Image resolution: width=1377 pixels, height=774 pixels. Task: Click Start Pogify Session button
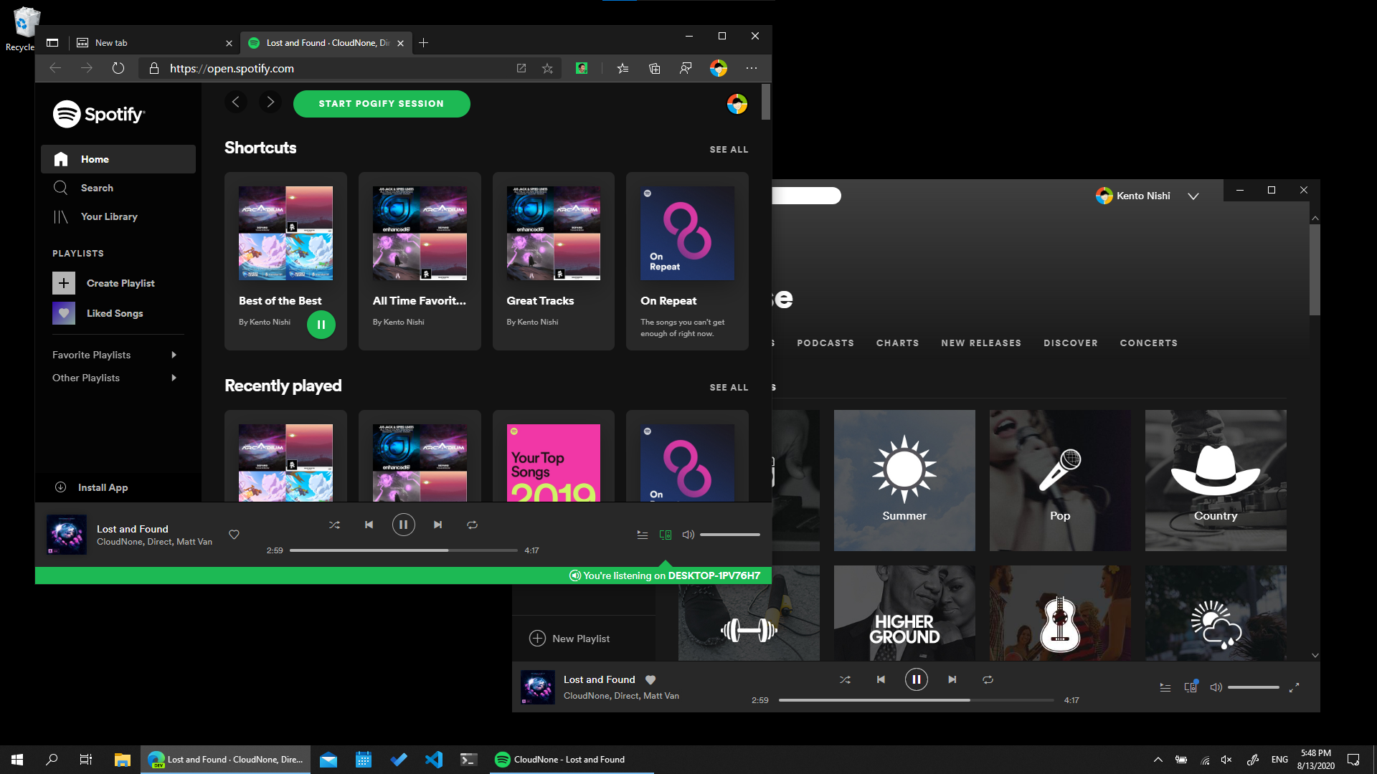click(x=382, y=104)
